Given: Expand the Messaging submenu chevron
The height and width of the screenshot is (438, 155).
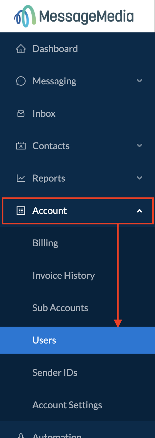Looking at the screenshot, I should point(139,81).
